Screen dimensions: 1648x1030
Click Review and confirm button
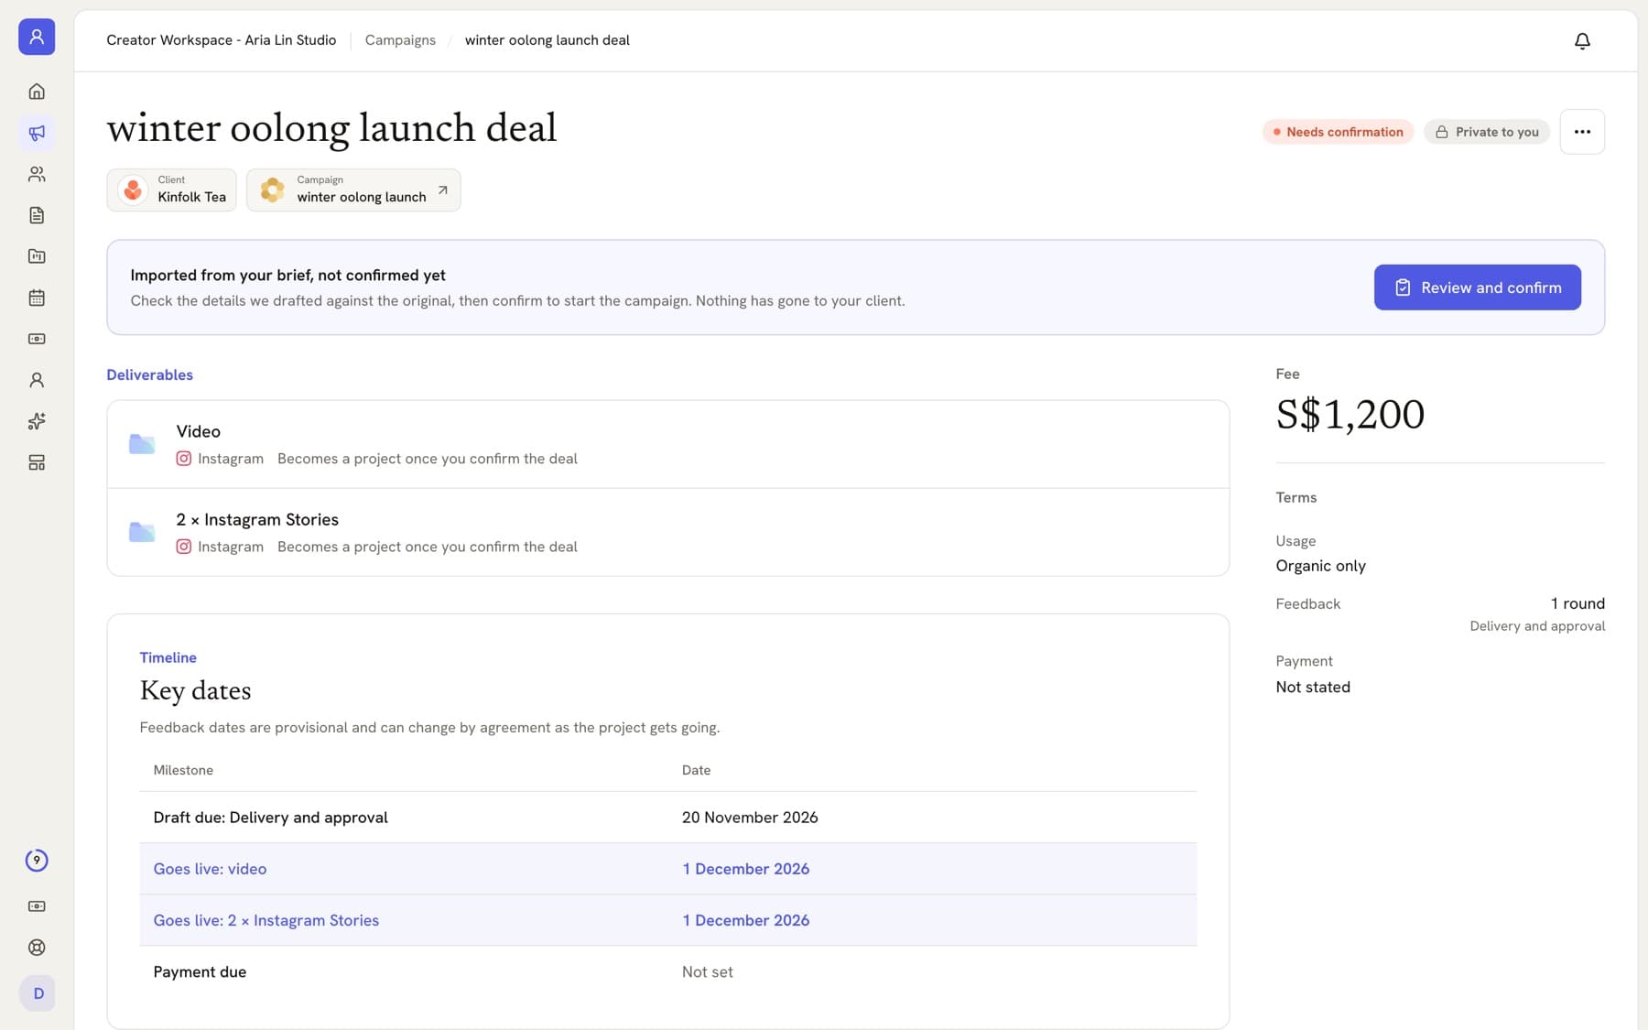tap(1477, 287)
